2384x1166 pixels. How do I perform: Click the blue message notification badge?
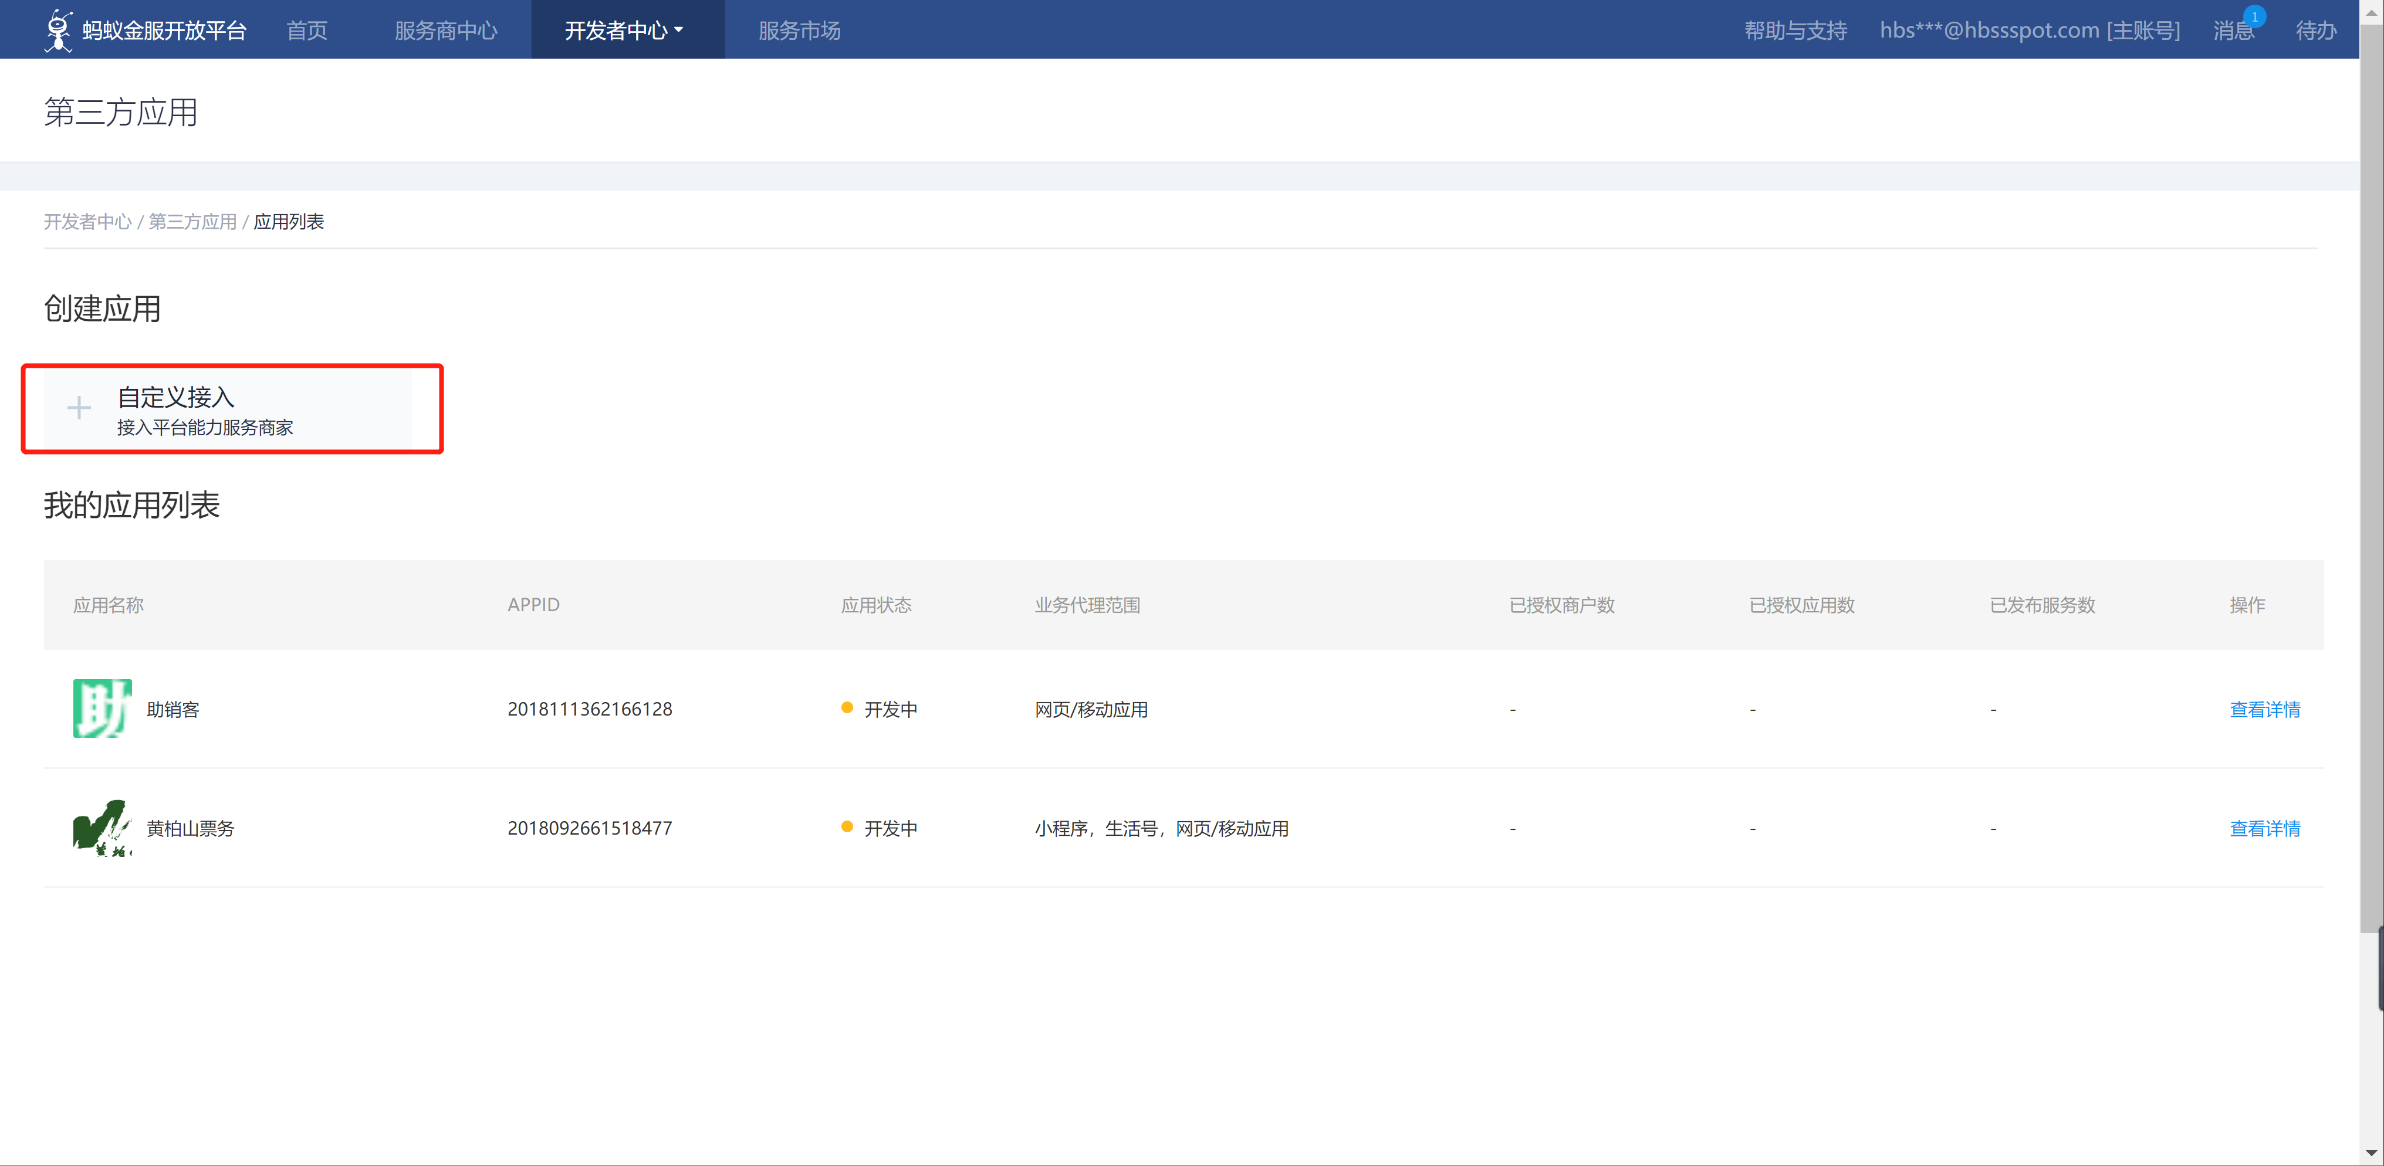click(2254, 16)
